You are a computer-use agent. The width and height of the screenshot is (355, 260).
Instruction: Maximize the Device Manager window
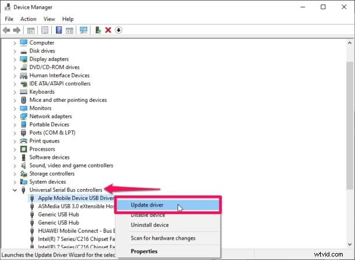(x=323, y=7)
